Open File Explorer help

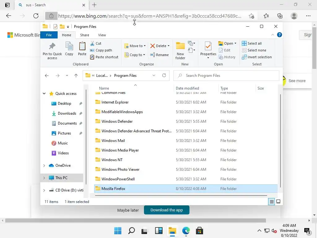coord(280,35)
